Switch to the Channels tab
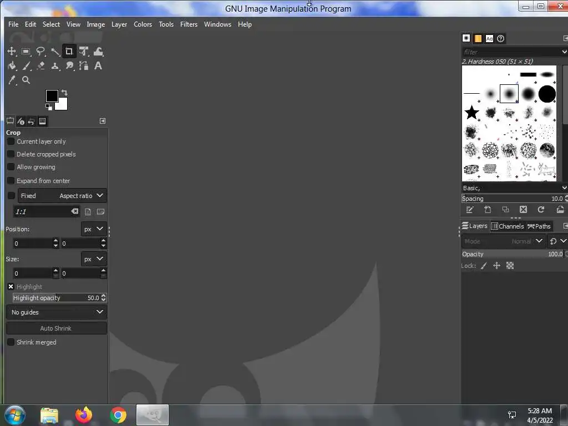Image resolution: width=568 pixels, height=426 pixels. click(x=508, y=226)
